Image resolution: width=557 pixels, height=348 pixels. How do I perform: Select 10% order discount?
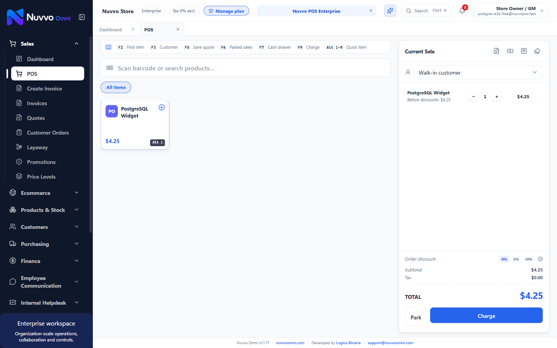[x=528, y=259]
